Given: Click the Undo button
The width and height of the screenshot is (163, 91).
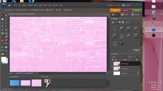Looking at the screenshot, I should click(110, 5).
